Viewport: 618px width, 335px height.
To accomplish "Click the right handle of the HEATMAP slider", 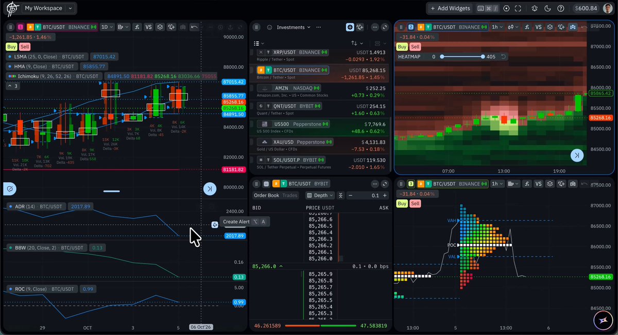I will pyautogui.click(x=483, y=57).
